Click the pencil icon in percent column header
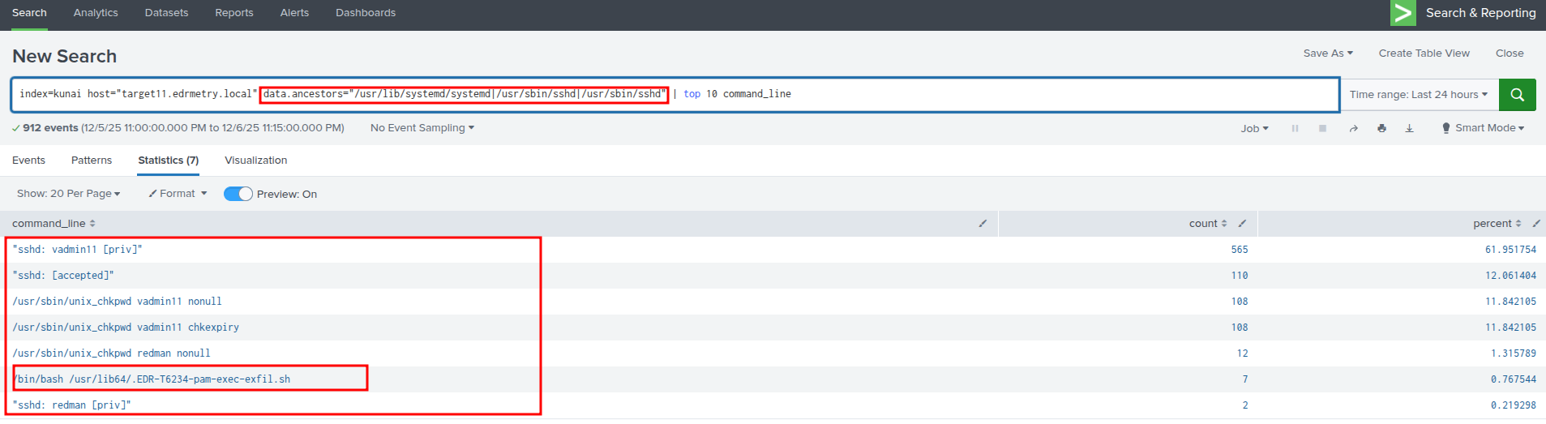 pyautogui.click(x=1535, y=224)
